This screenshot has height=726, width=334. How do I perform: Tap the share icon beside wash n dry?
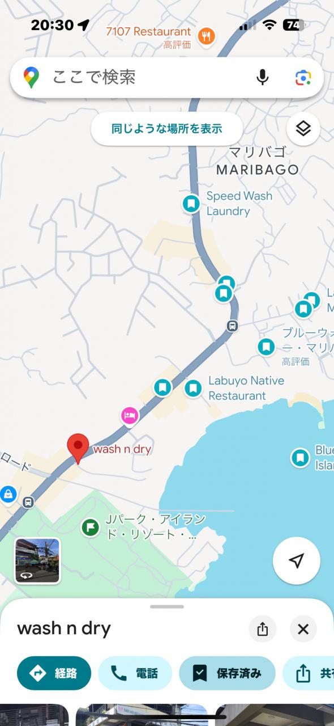click(263, 629)
